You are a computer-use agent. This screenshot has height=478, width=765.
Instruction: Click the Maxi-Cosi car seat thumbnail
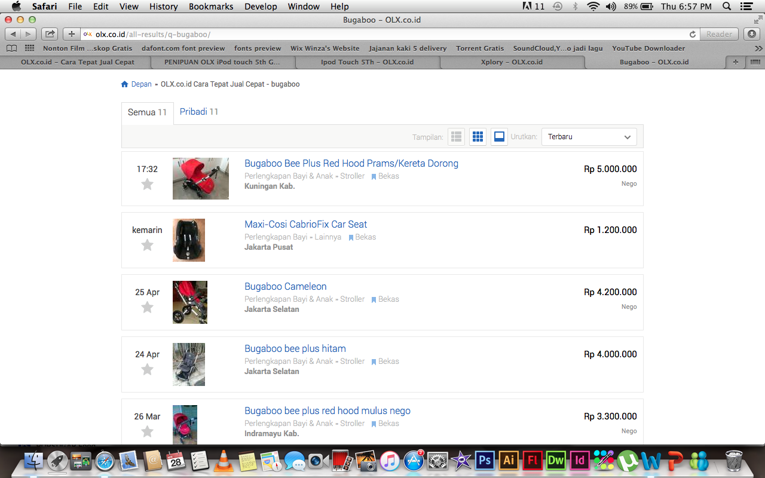point(189,240)
